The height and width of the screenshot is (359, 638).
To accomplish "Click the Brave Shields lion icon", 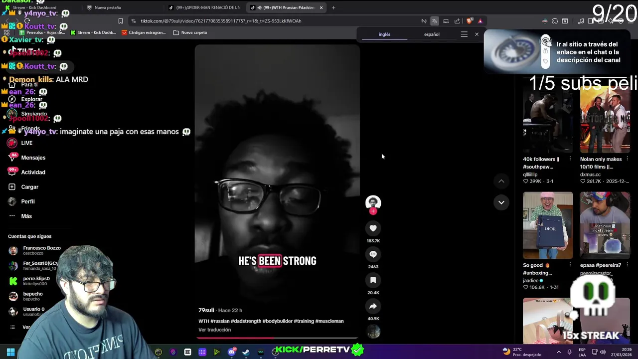I will [469, 21].
